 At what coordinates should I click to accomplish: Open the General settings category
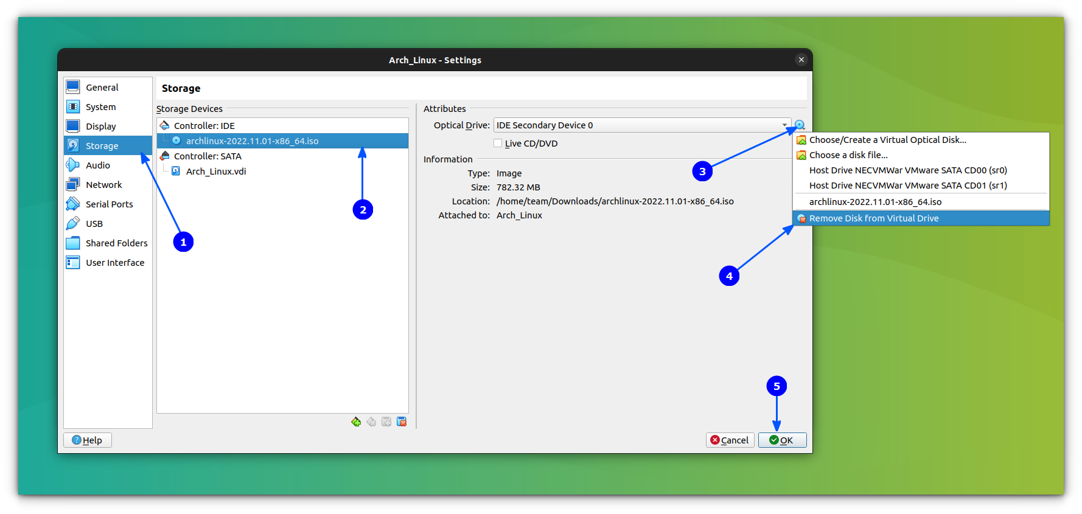(x=102, y=88)
